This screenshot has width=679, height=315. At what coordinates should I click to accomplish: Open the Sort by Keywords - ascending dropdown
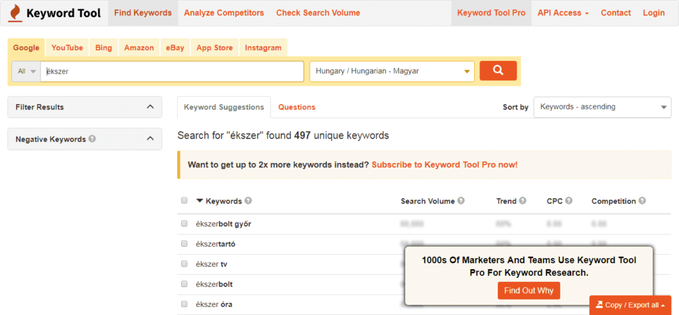click(x=602, y=107)
